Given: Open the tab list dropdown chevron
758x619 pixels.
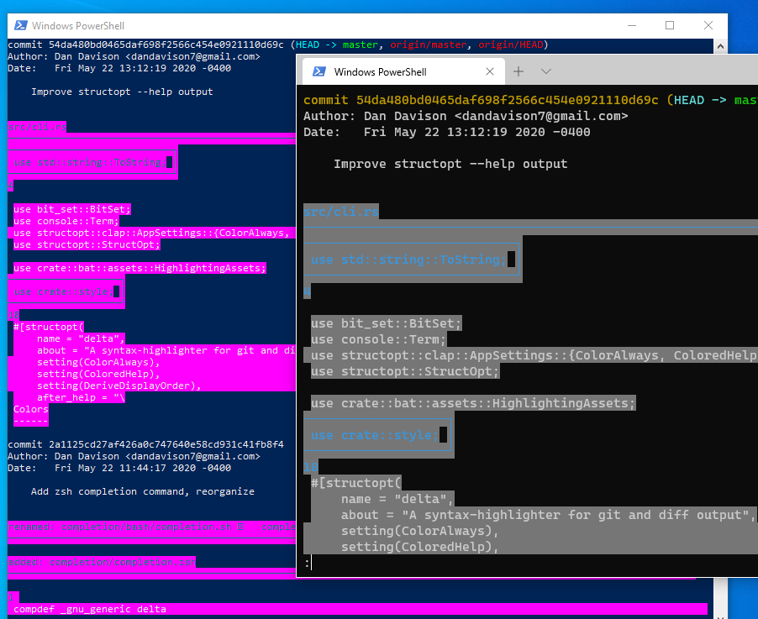Looking at the screenshot, I should click(x=547, y=71).
